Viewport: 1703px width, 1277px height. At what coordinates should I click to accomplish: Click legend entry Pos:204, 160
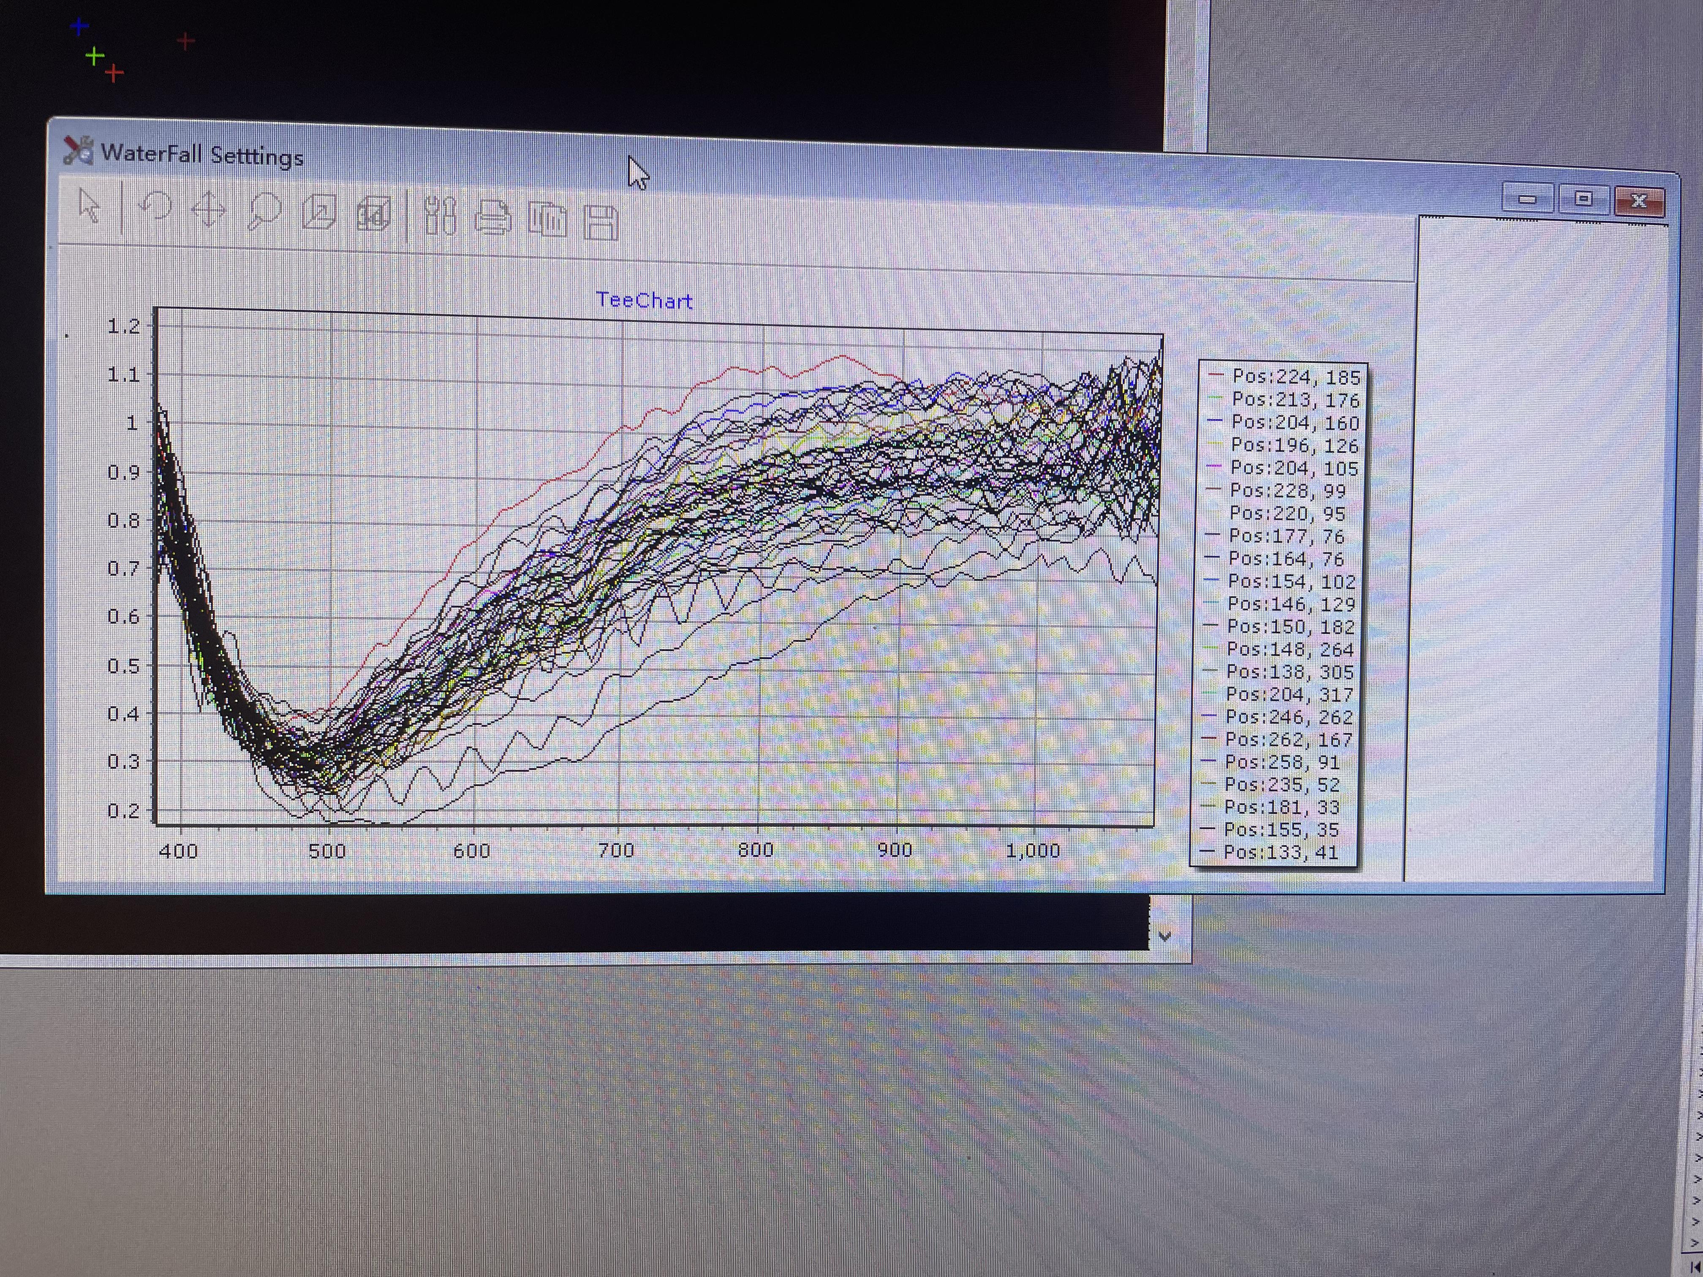[1295, 423]
